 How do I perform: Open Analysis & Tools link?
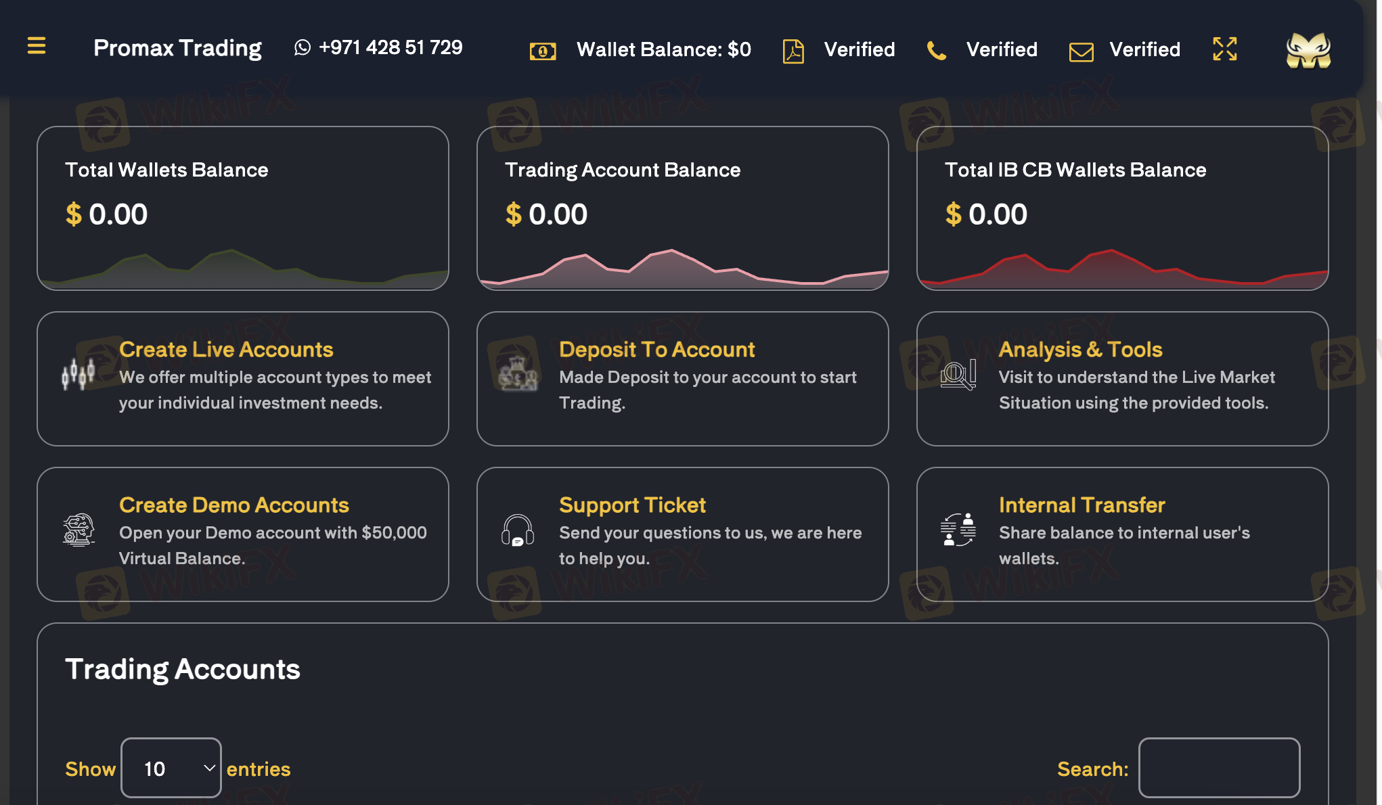pos(1080,350)
